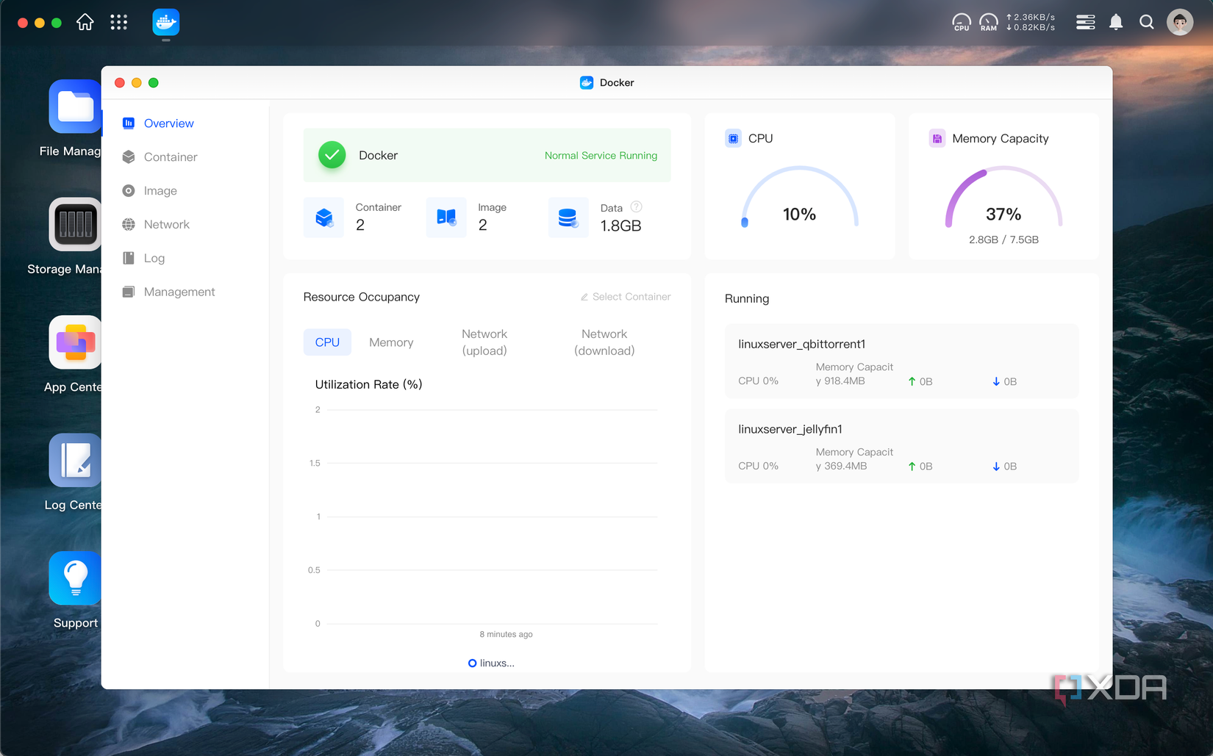The width and height of the screenshot is (1213, 756).
Task: Switch to the Network (download) tab
Action: click(604, 342)
